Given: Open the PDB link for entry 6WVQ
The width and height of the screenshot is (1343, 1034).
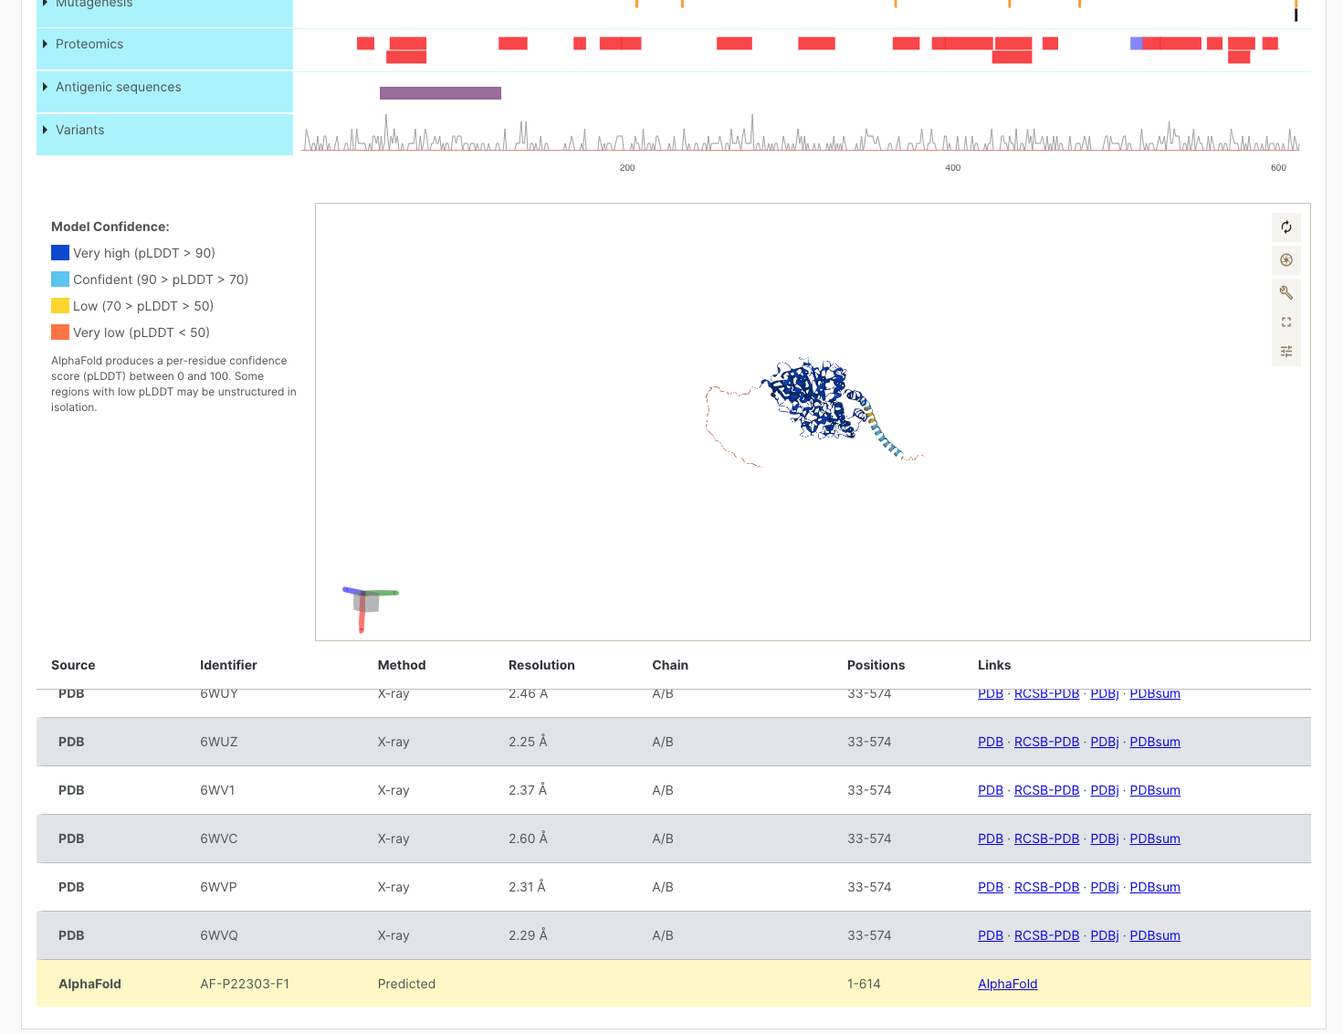Looking at the screenshot, I should point(991,935).
